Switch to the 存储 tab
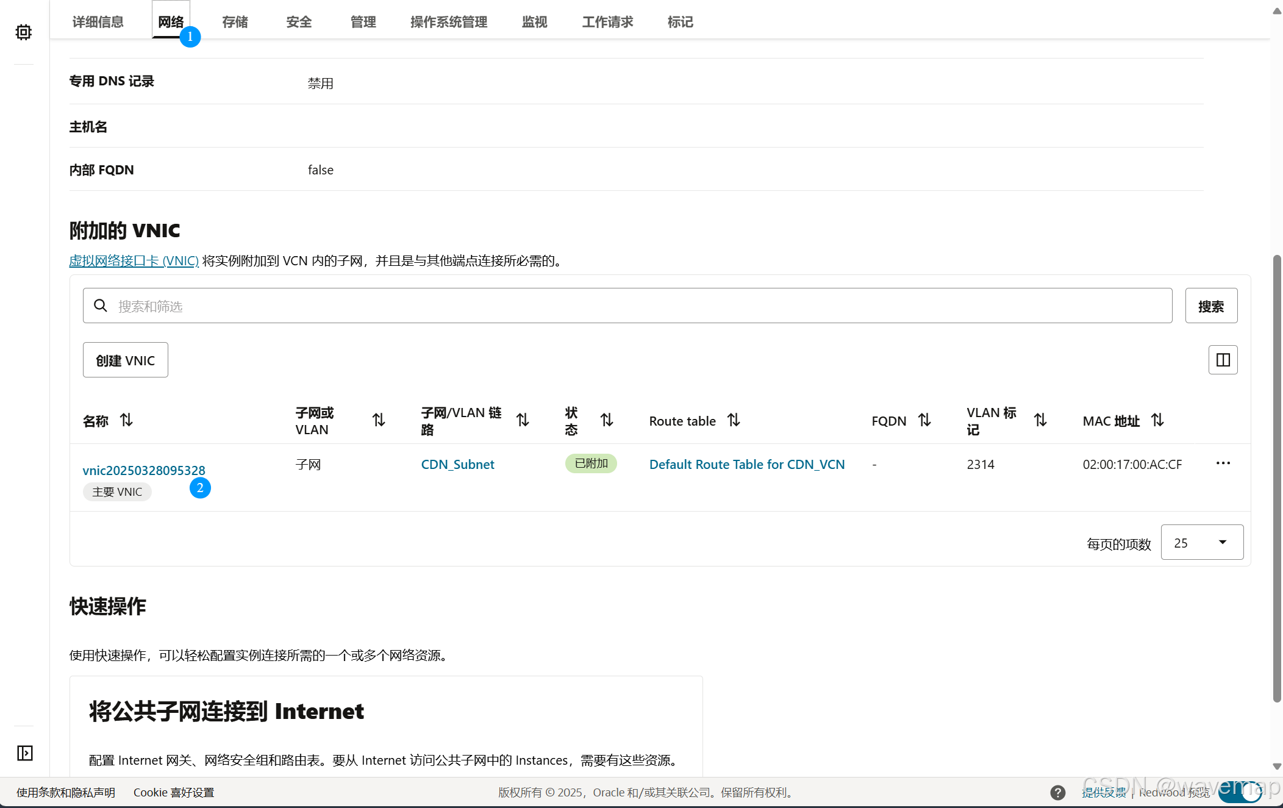1283x808 pixels. point(235,22)
